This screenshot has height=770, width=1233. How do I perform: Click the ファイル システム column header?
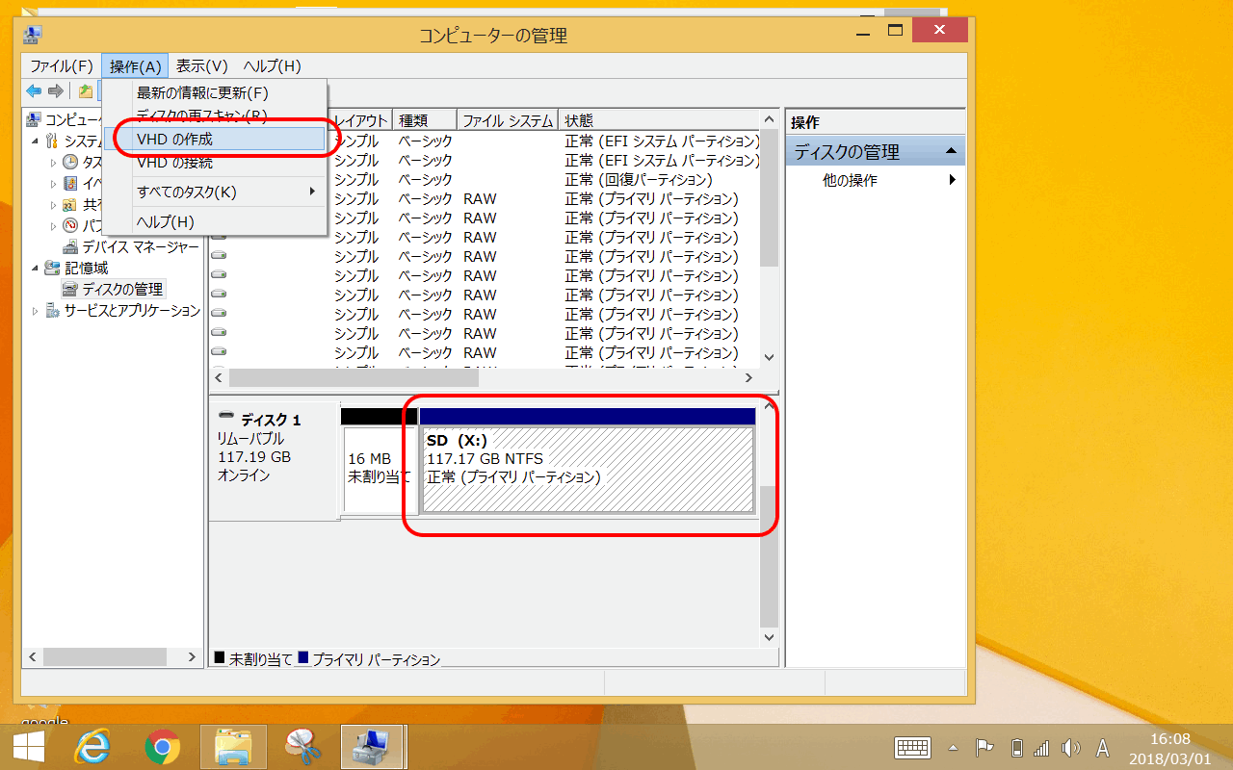tap(508, 120)
